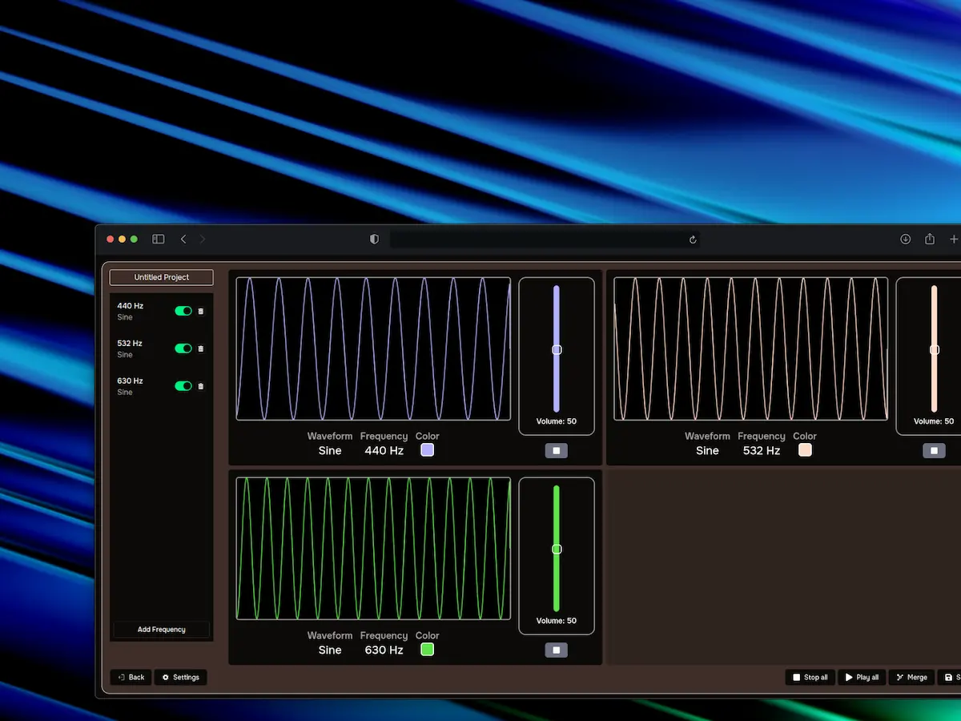Change the Sine waveform for 630 Hz
961x721 pixels.
pyautogui.click(x=330, y=651)
